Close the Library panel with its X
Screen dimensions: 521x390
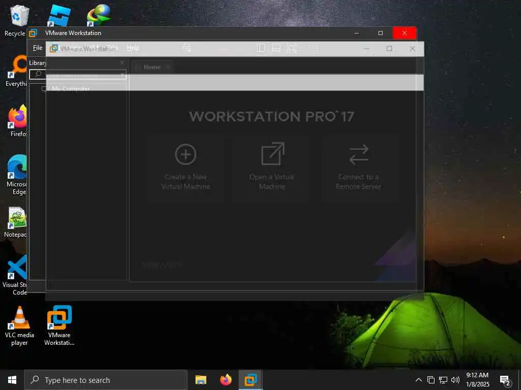(x=122, y=62)
